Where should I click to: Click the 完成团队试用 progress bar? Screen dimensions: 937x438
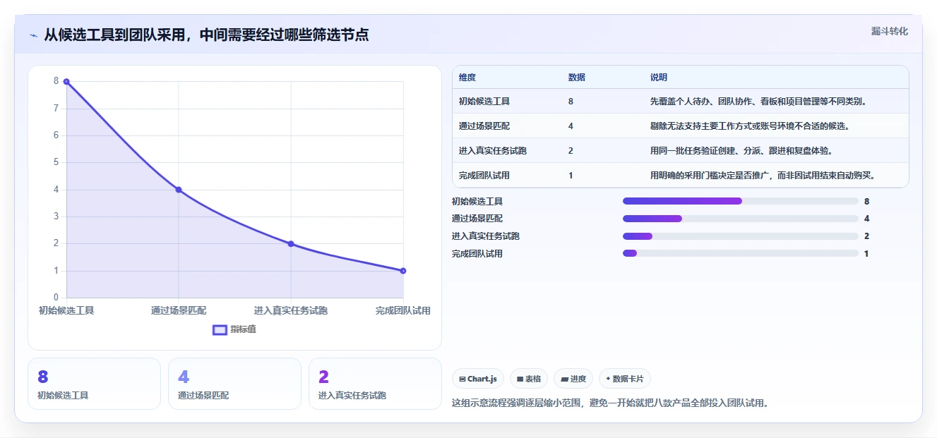click(x=741, y=253)
